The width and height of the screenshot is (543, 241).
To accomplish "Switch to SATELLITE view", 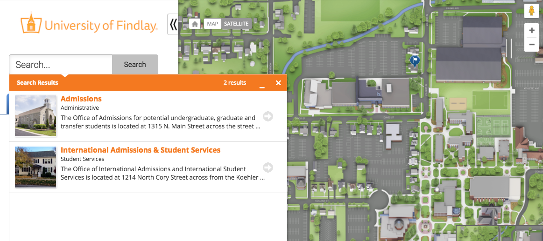I will (x=236, y=24).
